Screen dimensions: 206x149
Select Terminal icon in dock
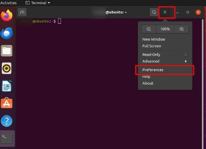coord(7,138)
